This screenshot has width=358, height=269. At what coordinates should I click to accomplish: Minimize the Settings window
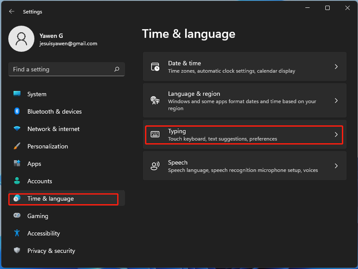(x=307, y=8)
